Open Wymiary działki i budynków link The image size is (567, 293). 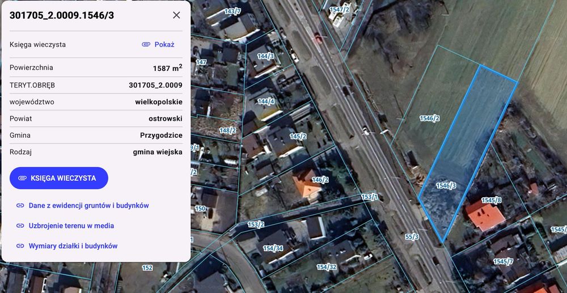point(73,246)
